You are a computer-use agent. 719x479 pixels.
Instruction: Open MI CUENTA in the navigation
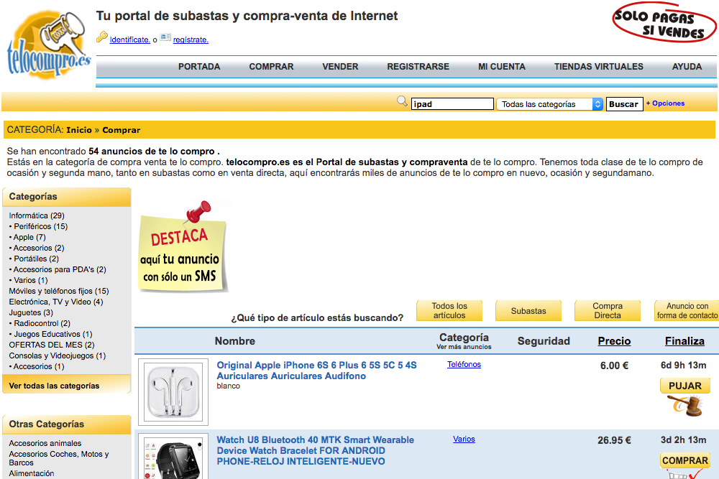(502, 66)
